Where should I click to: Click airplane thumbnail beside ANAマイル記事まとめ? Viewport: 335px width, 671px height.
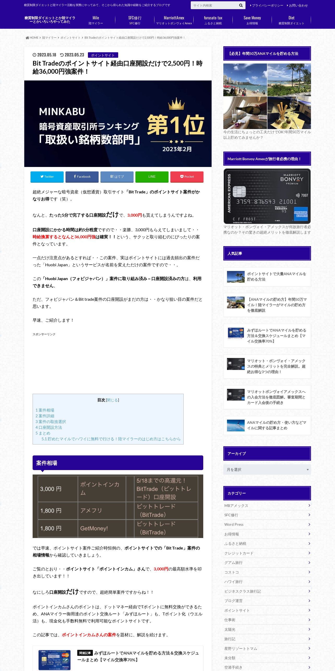(x=236, y=425)
